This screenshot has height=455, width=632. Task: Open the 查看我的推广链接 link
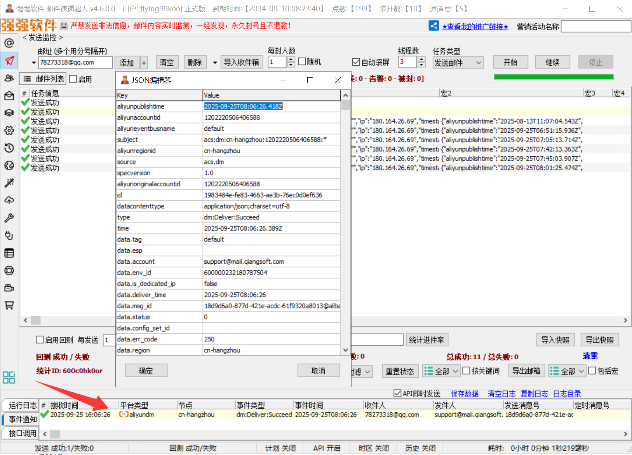click(x=475, y=26)
